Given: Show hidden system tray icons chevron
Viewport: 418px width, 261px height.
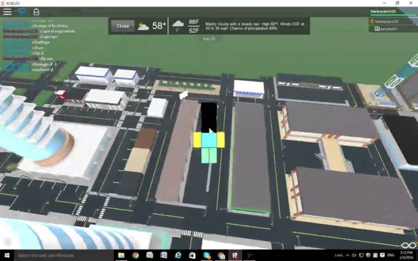Looking at the screenshot, I should pyautogui.click(x=347, y=256).
